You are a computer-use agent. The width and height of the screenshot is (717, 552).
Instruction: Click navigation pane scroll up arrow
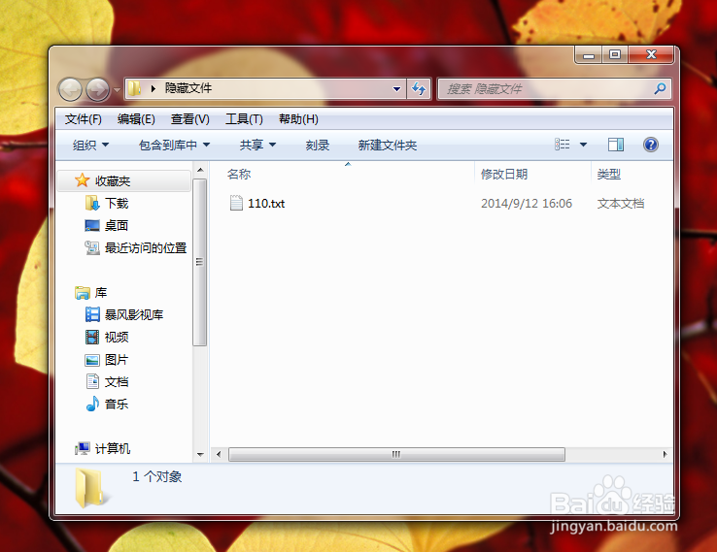click(x=200, y=170)
